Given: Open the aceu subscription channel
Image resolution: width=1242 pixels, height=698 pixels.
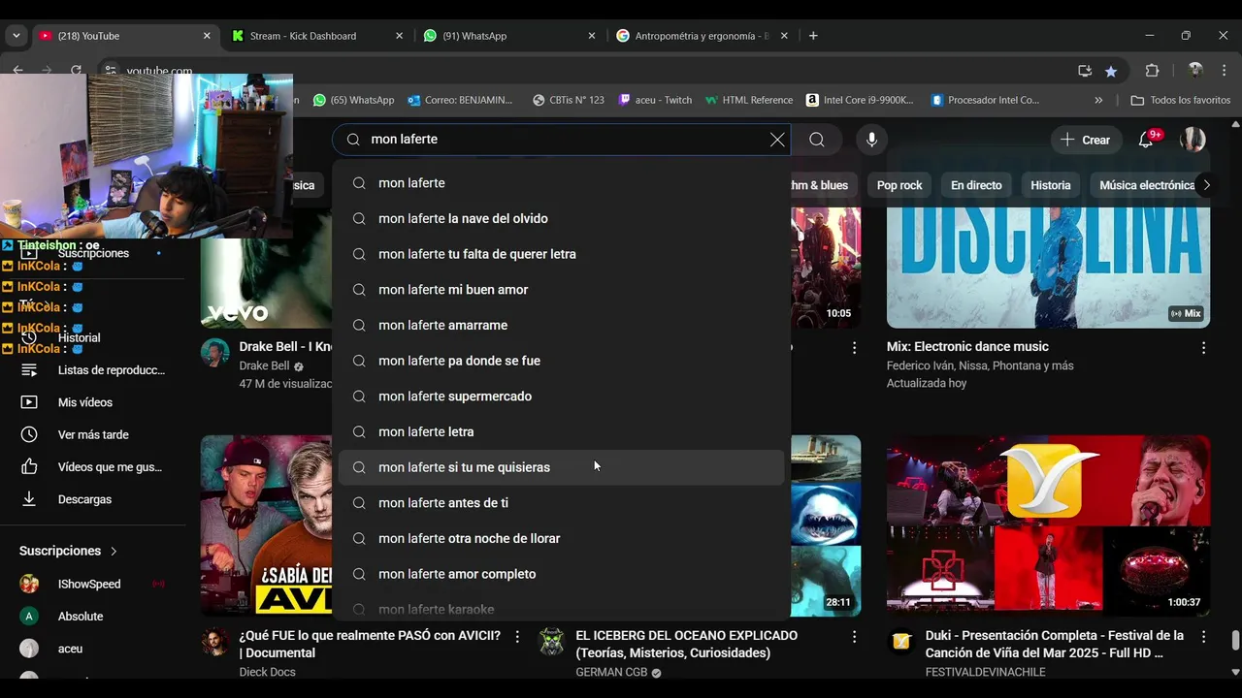Looking at the screenshot, I should [93, 649].
